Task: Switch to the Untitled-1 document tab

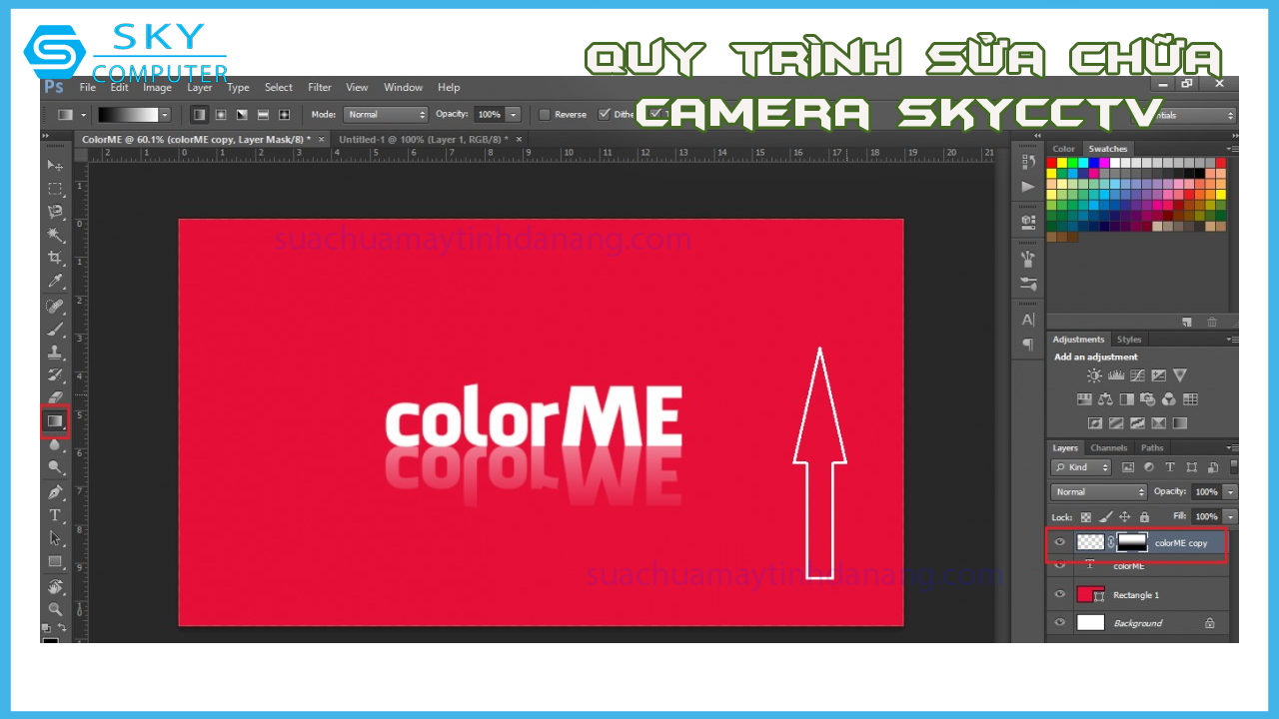Action: (x=423, y=140)
